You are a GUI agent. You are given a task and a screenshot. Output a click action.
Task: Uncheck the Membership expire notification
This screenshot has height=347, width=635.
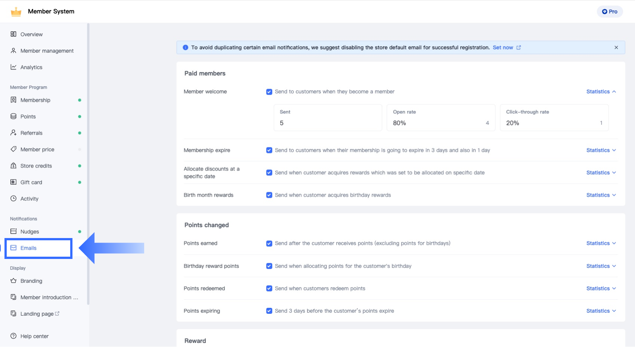click(269, 150)
